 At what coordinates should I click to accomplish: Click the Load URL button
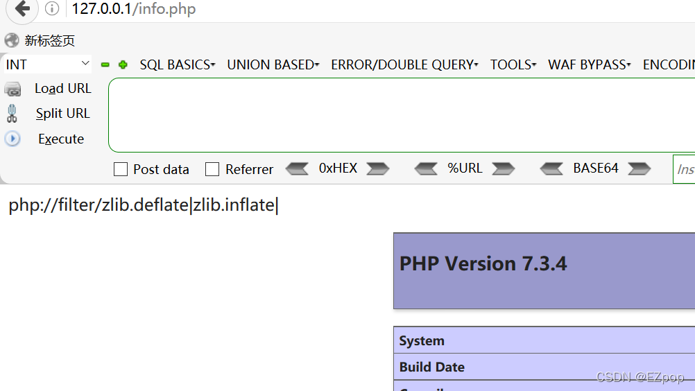pyautogui.click(x=63, y=89)
